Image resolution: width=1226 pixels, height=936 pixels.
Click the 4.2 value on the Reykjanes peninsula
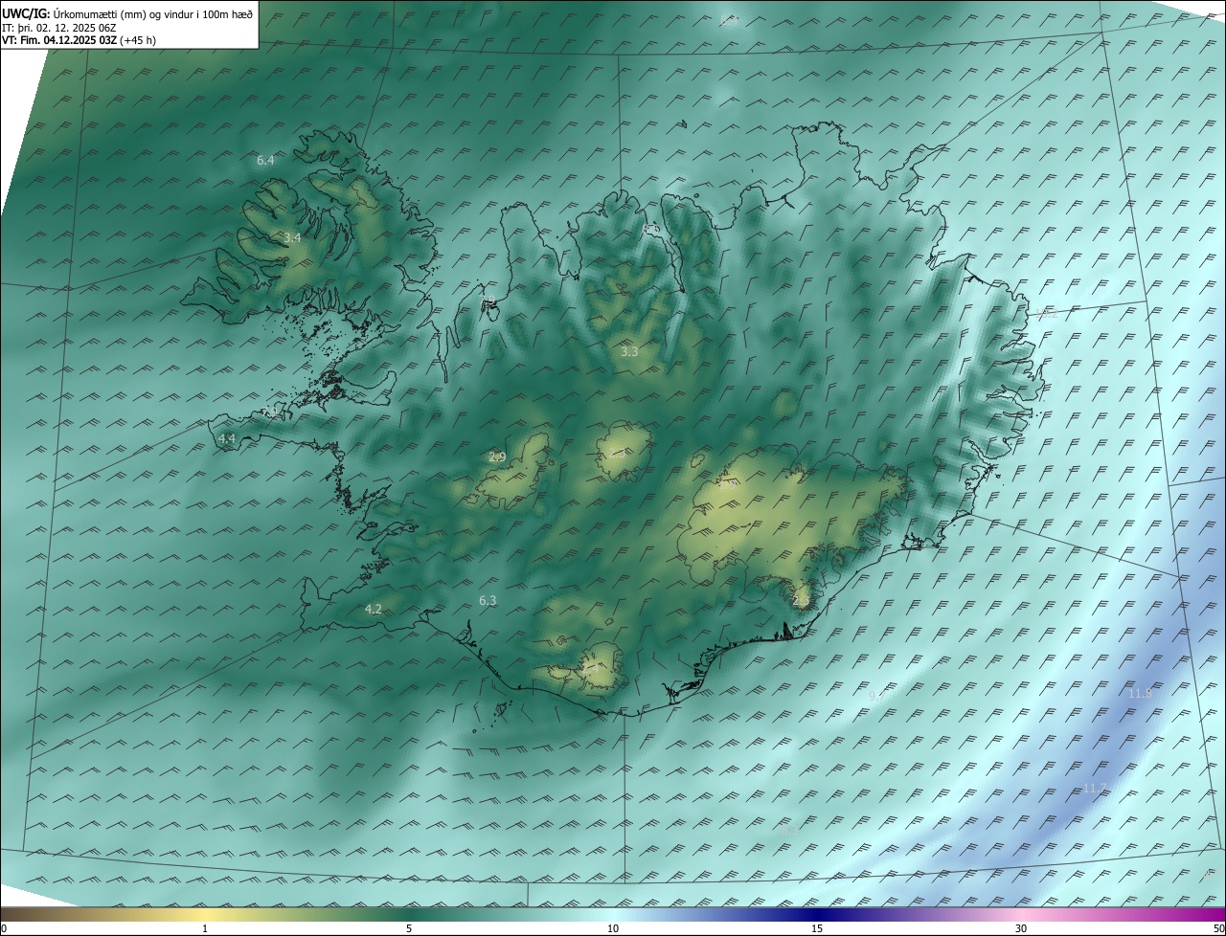[373, 610]
